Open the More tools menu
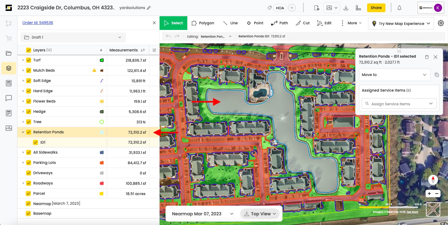Screen dimensions: 448x225 (351, 23)
